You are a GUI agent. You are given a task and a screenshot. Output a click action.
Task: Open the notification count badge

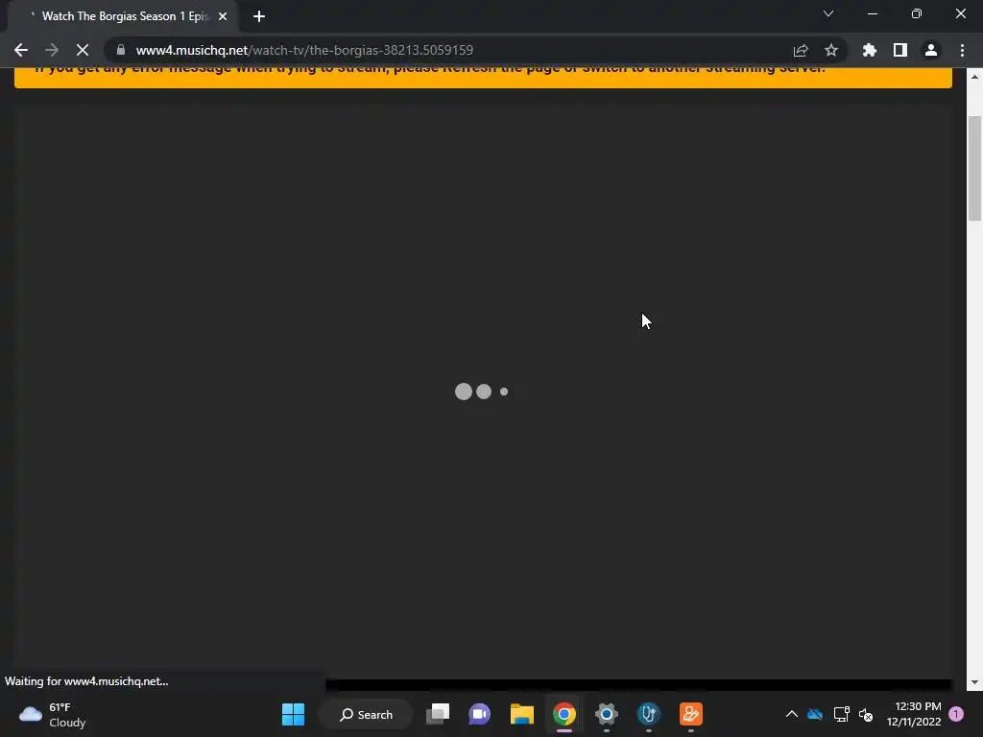956,714
